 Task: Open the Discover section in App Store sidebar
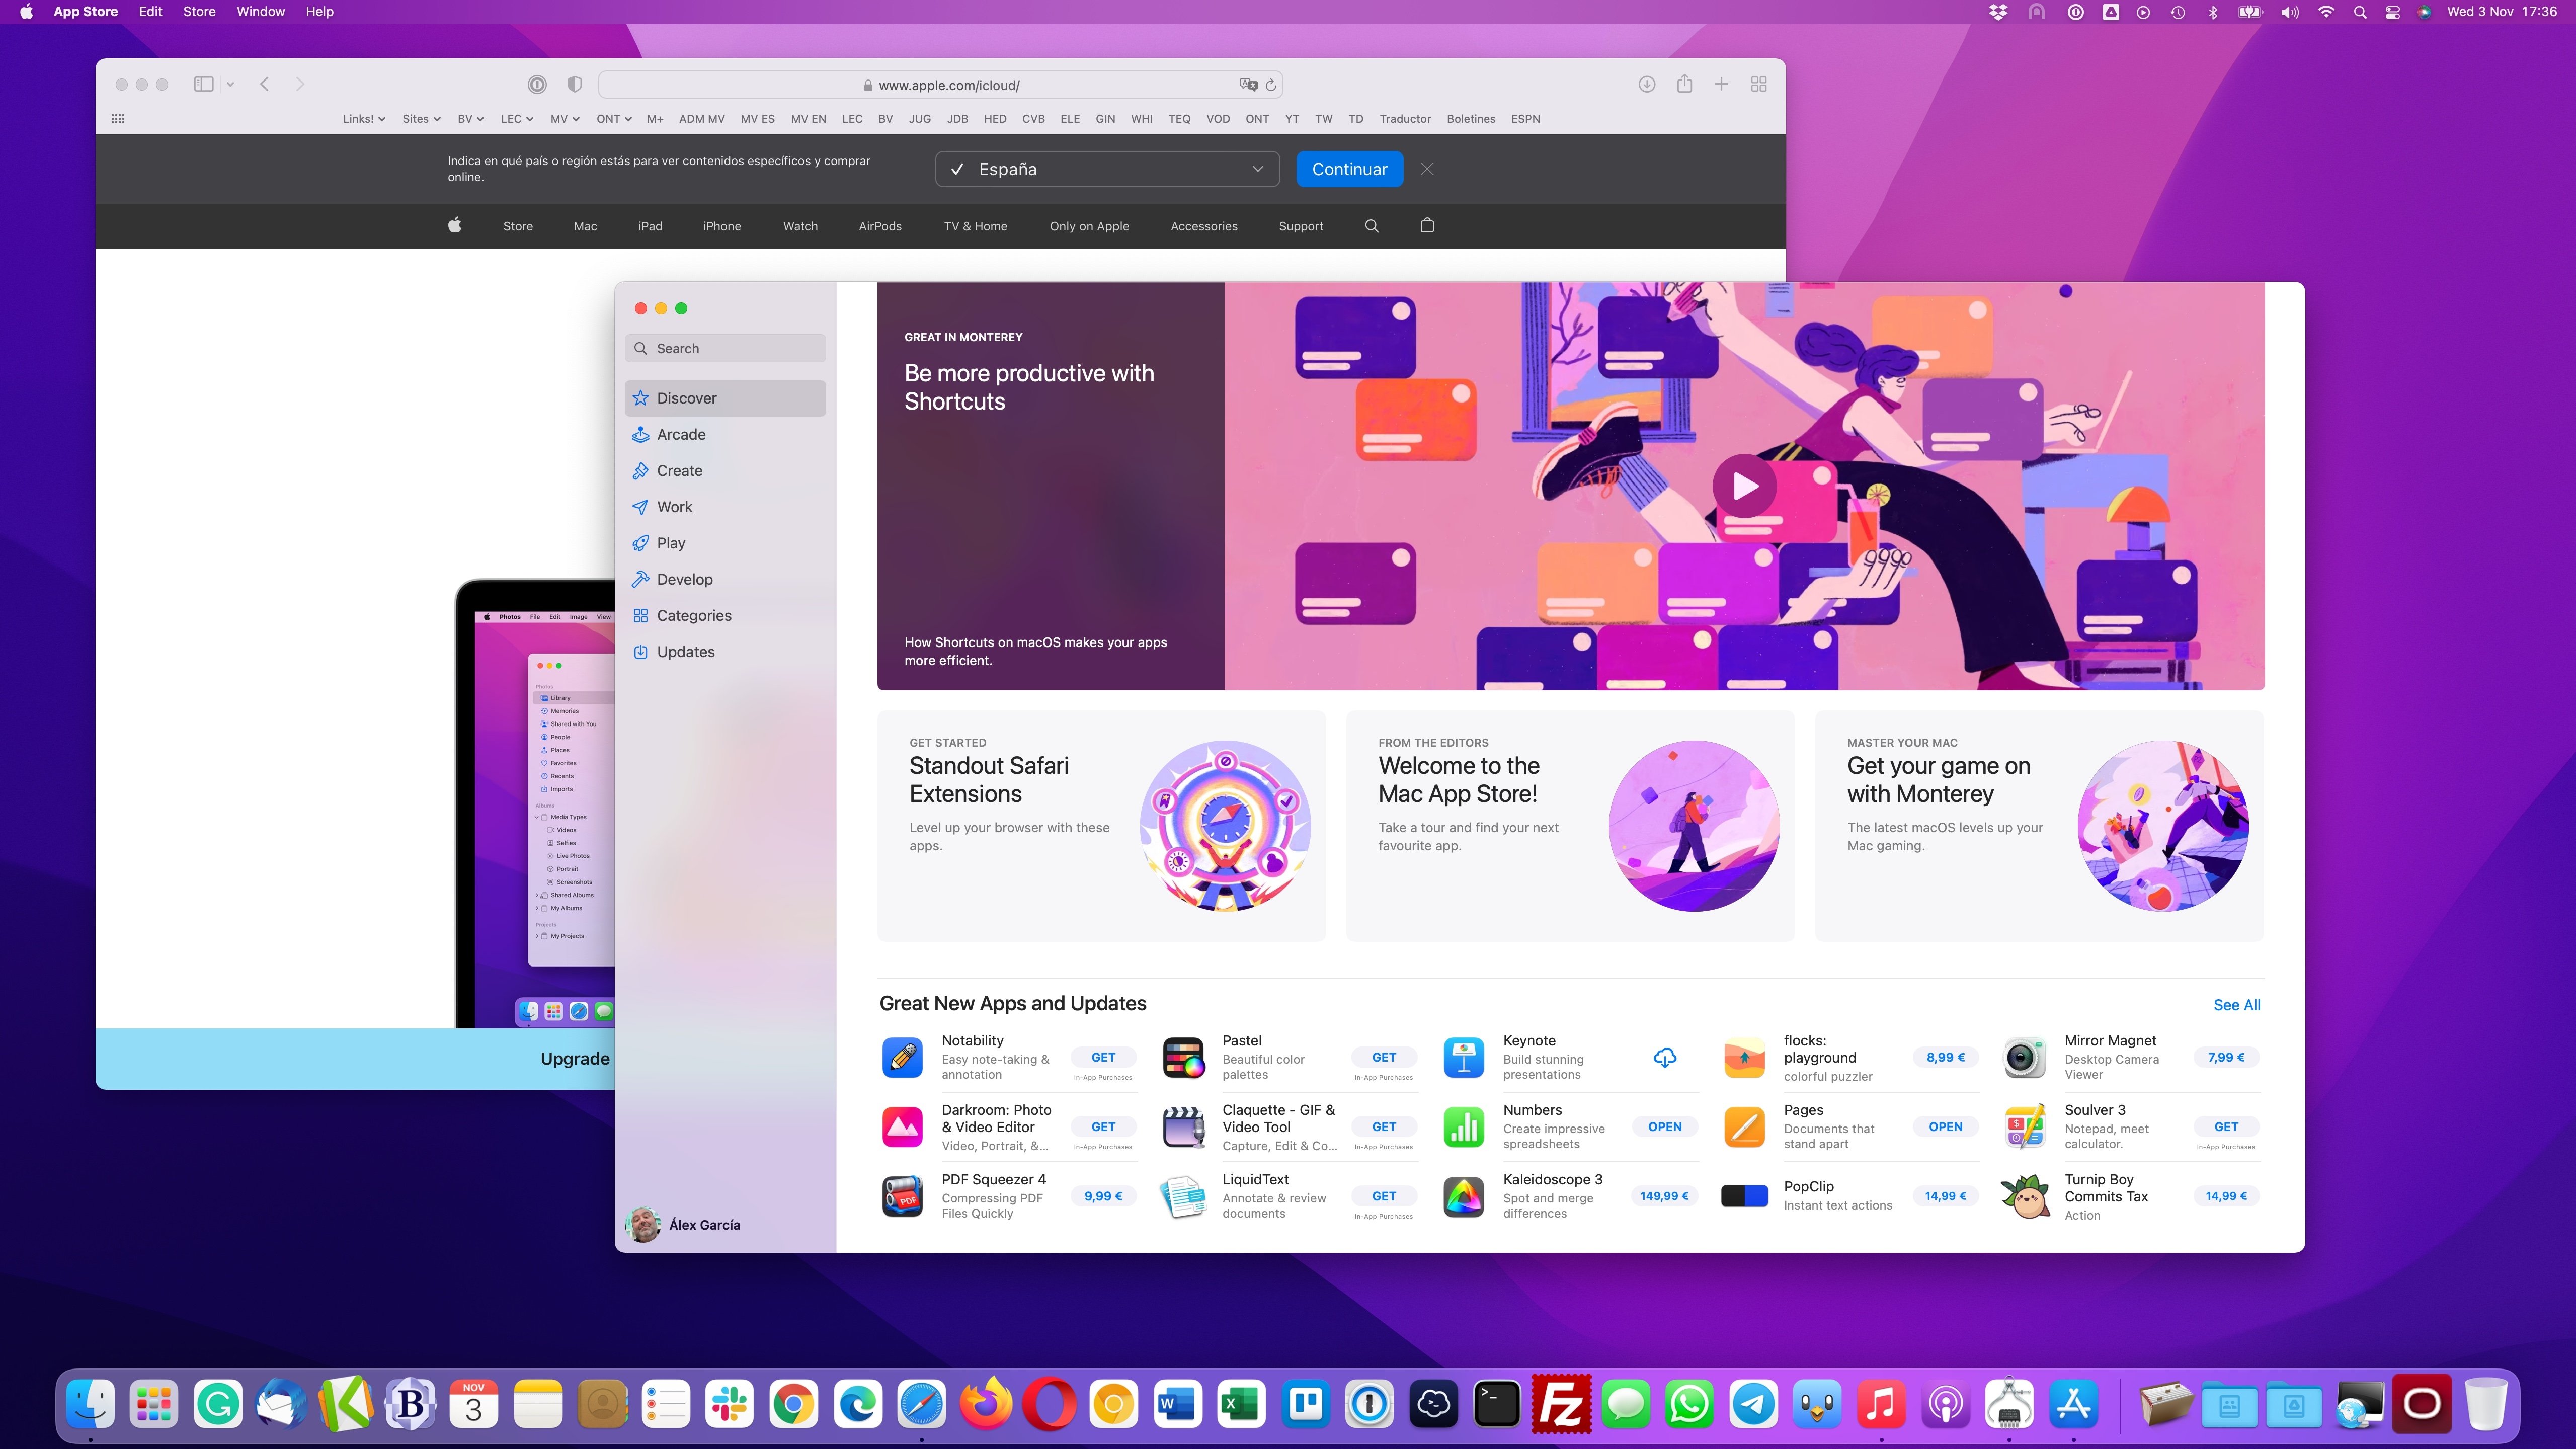725,398
